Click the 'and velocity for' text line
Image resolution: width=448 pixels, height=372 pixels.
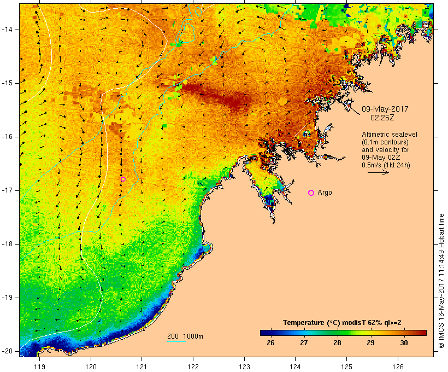(x=385, y=150)
